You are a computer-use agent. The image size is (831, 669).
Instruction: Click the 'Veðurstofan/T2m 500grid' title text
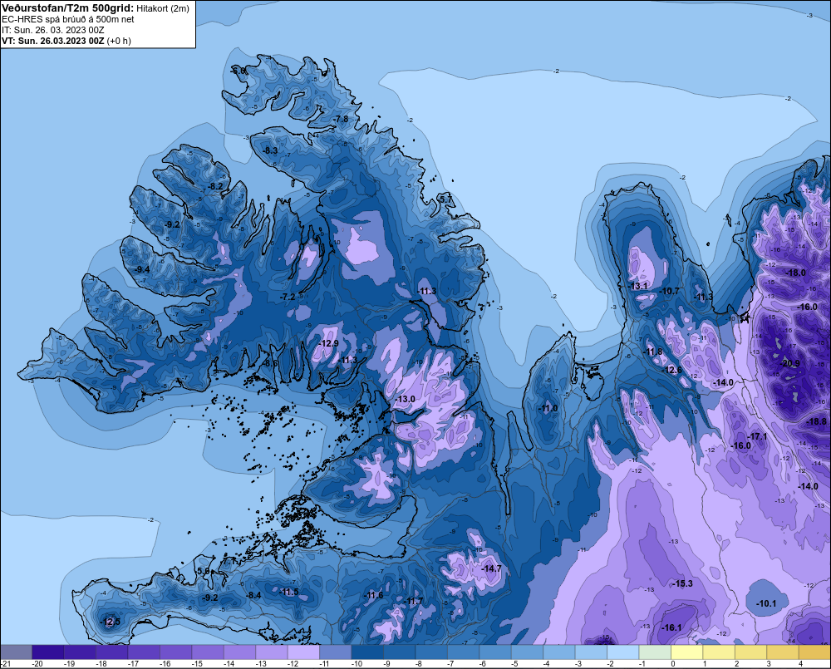(x=67, y=7)
